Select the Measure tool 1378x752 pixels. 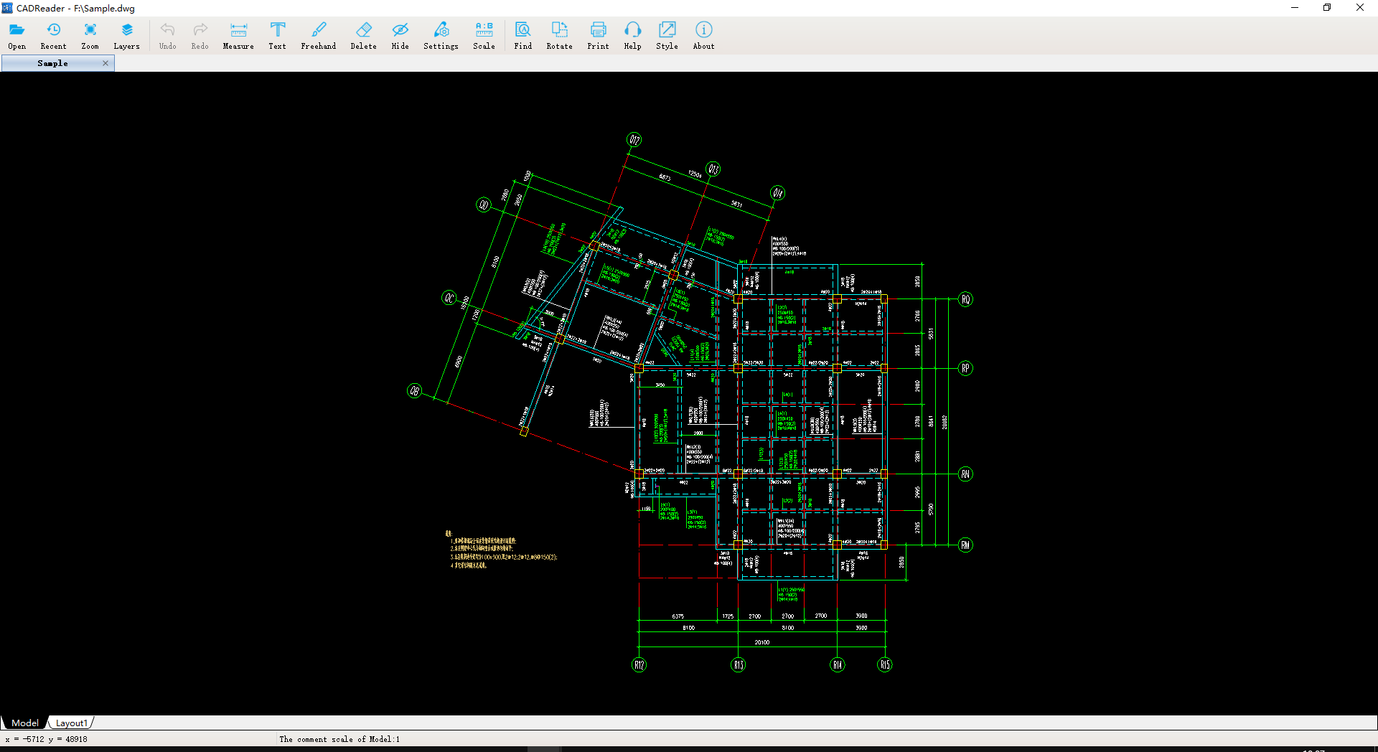pyautogui.click(x=238, y=34)
